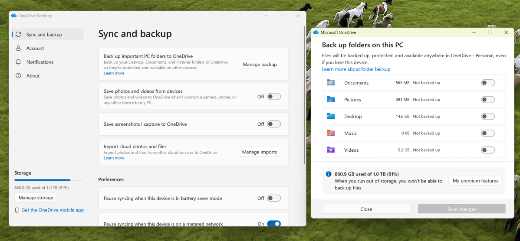Click the Manage backup button

pyautogui.click(x=260, y=64)
